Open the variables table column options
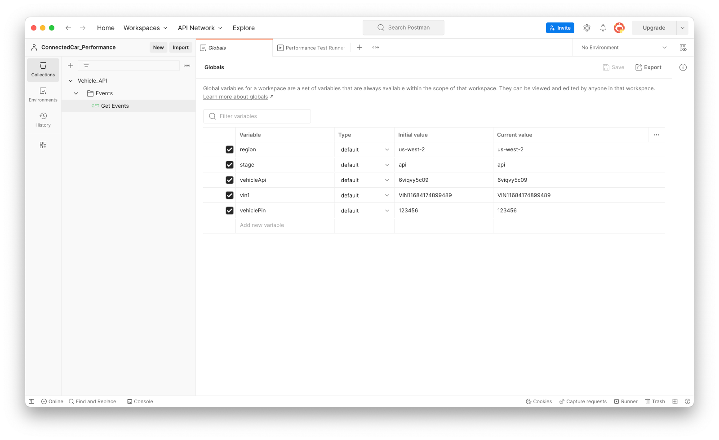 coord(657,135)
